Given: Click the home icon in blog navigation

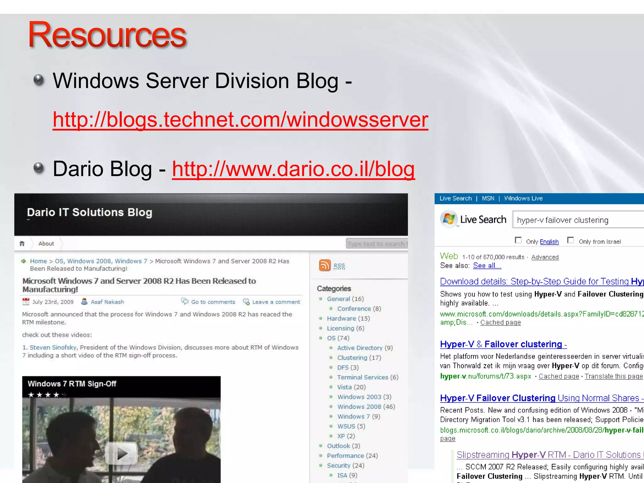Looking at the screenshot, I should pyautogui.click(x=22, y=244).
